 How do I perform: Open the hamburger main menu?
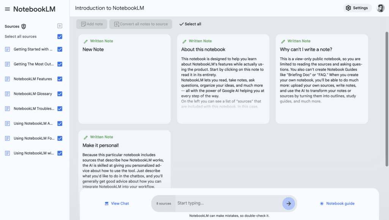(7, 9)
